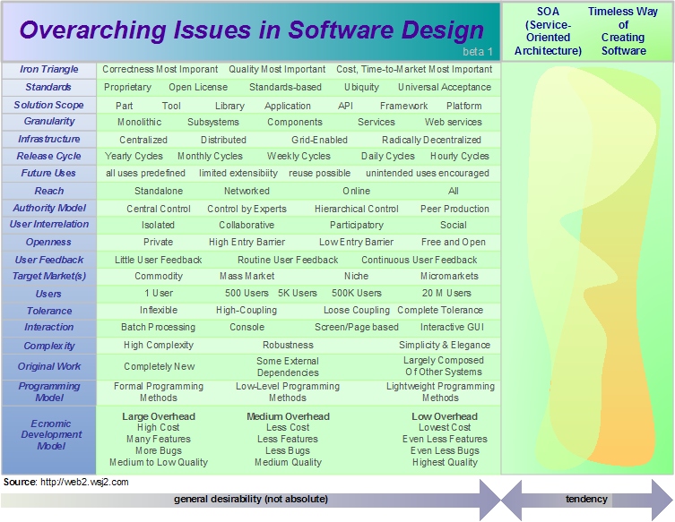Click the 'Loose Coupling' cell
This screenshot has width=675, height=522.
[x=357, y=311]
